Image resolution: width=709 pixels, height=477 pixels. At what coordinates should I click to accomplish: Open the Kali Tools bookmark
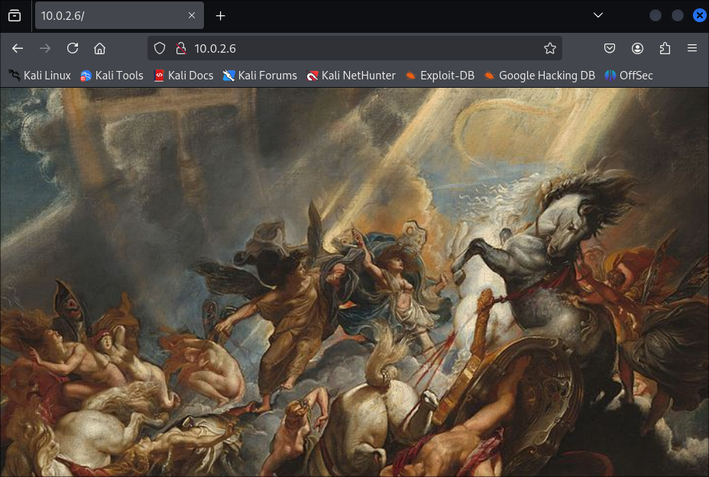click(111, 76)
